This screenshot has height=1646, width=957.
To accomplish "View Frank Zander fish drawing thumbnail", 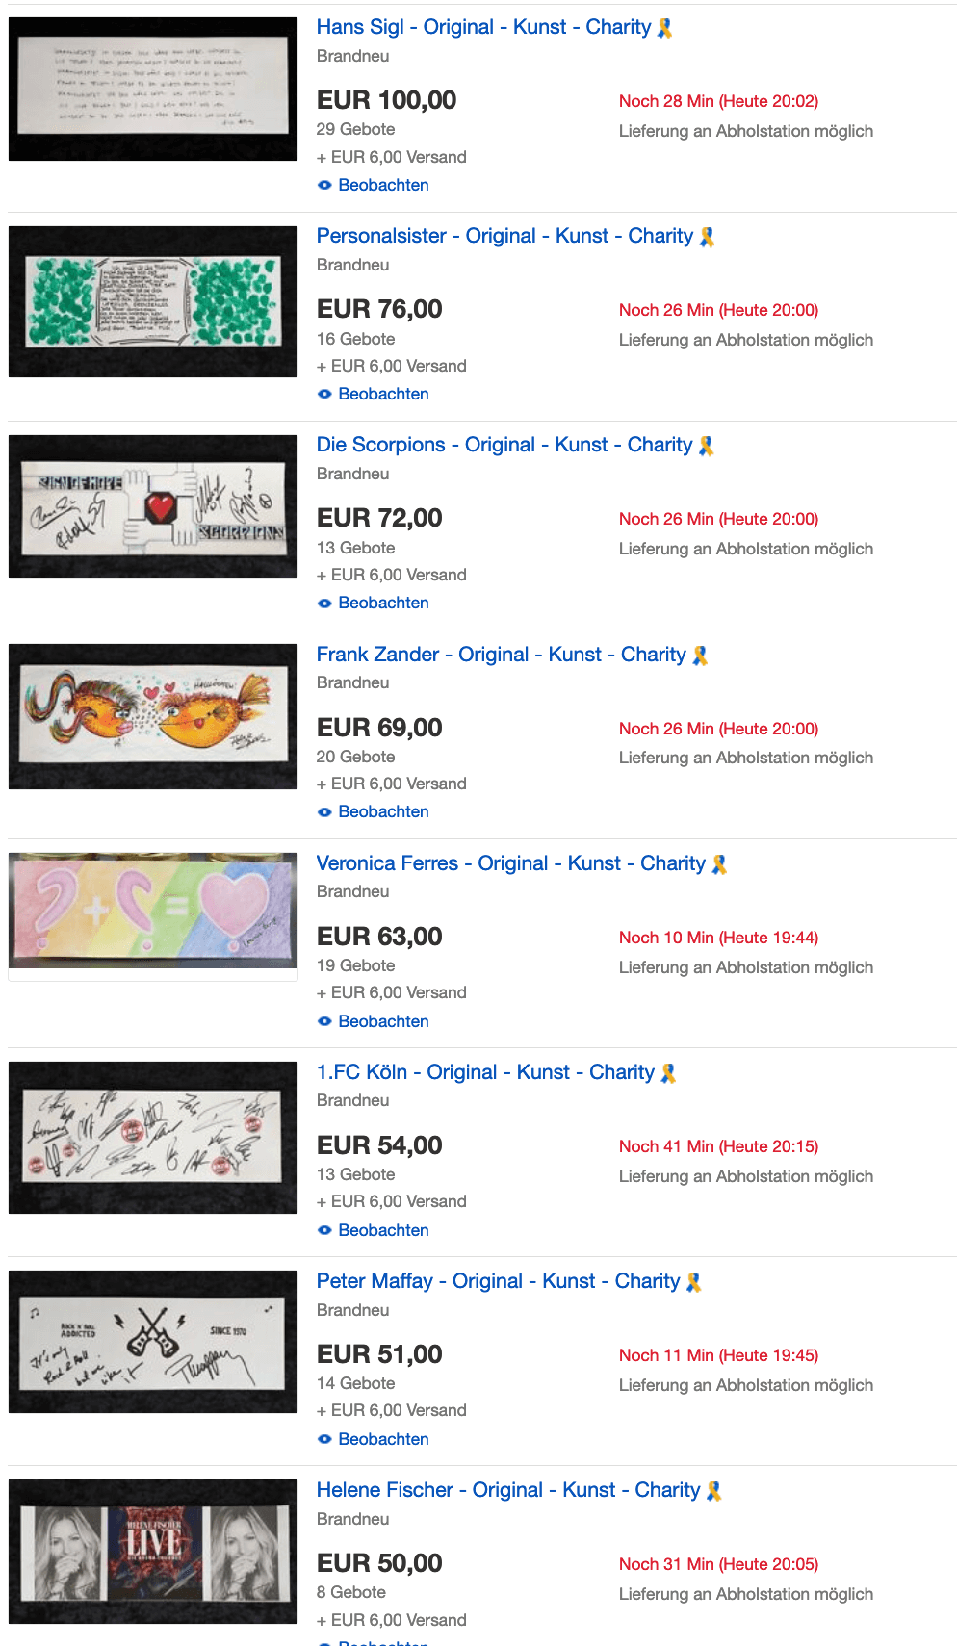I will pyautogui.click(x=153, y=717).
